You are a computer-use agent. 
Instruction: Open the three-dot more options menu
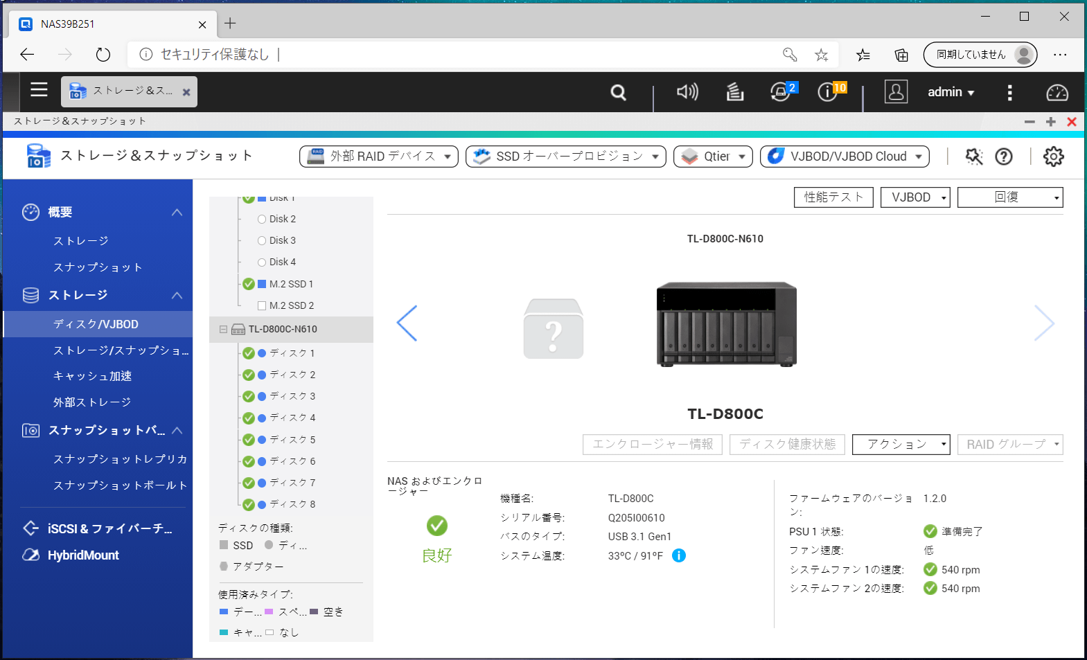coord(1009,92)
